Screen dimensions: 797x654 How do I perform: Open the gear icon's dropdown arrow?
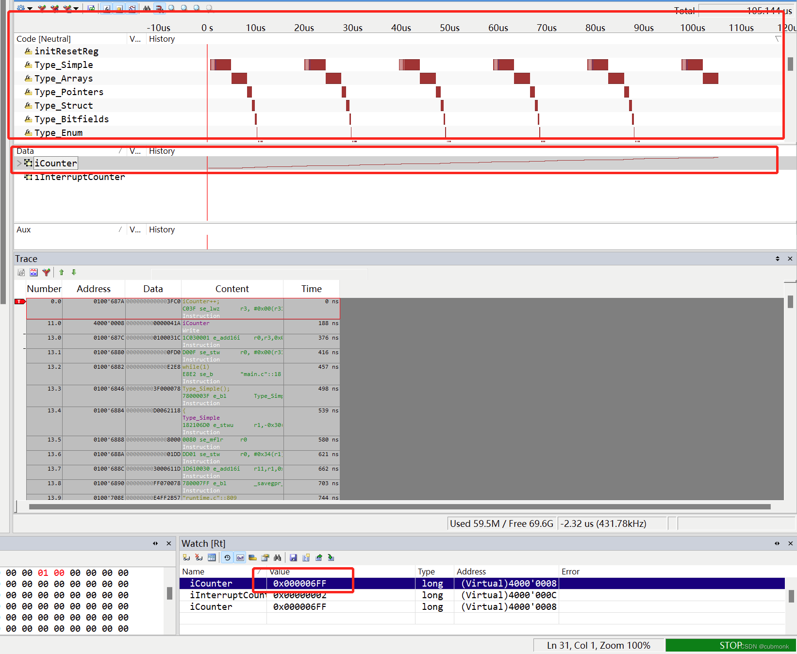click(x=30, y=9)
